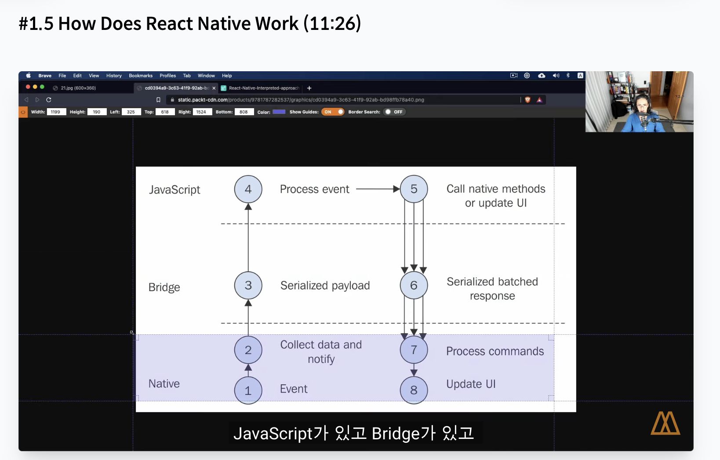Click the Bluetooth icon in menu bar
Viewport: 720px width, 460px height.
(568, 76)
